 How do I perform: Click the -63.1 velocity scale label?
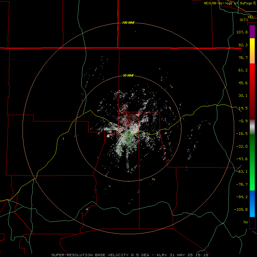click(x=242, y=172)
